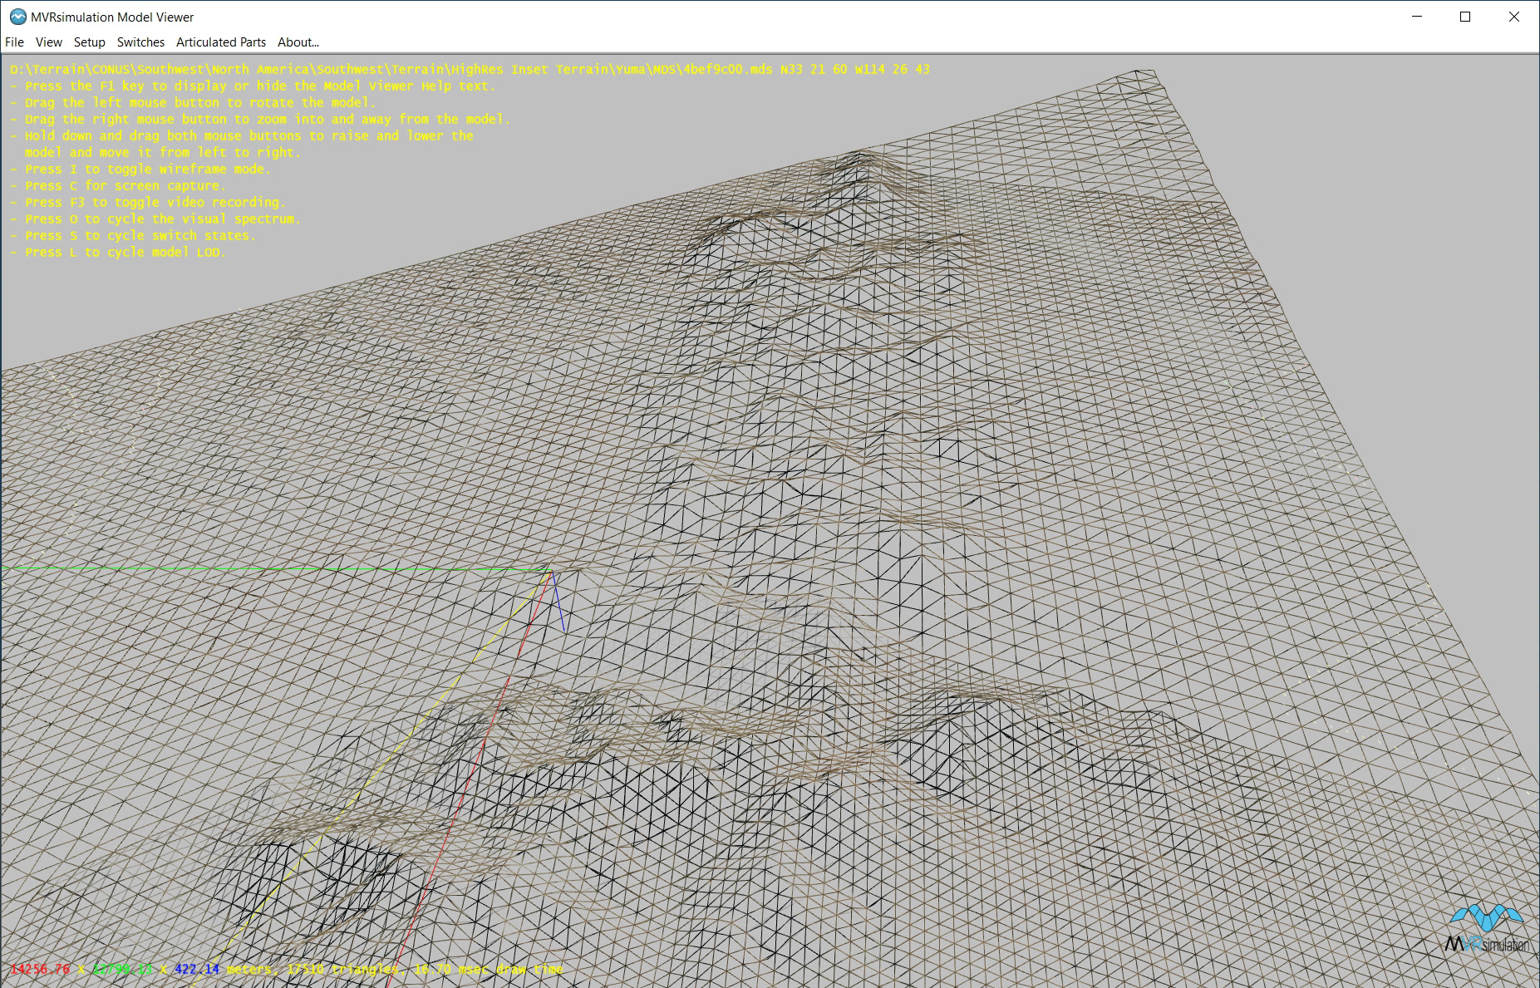Open the Articulated Parts menu
The width and height of the screenshot is (1540, 988).
click(221, 42)
